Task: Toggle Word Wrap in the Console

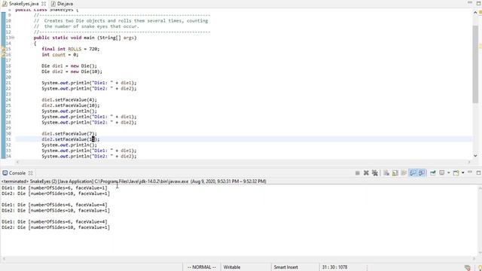Action: point(404,173)
